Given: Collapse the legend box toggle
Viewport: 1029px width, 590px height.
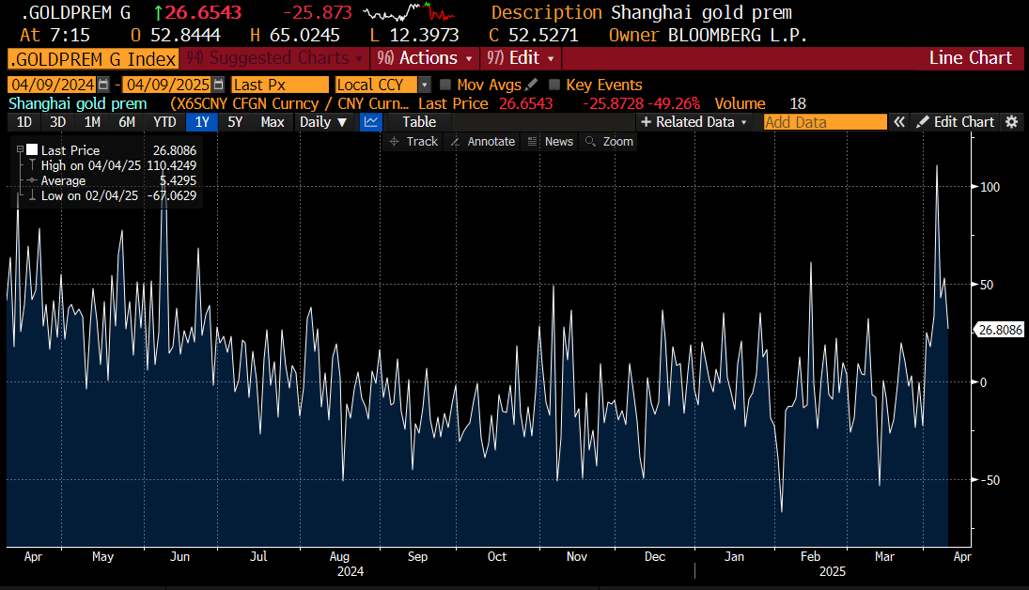Looking at the screenshot, I should click(x=20, y=149).
